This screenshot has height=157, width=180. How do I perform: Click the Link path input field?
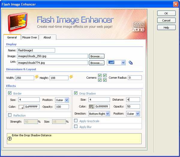click(x=52, y=63)
